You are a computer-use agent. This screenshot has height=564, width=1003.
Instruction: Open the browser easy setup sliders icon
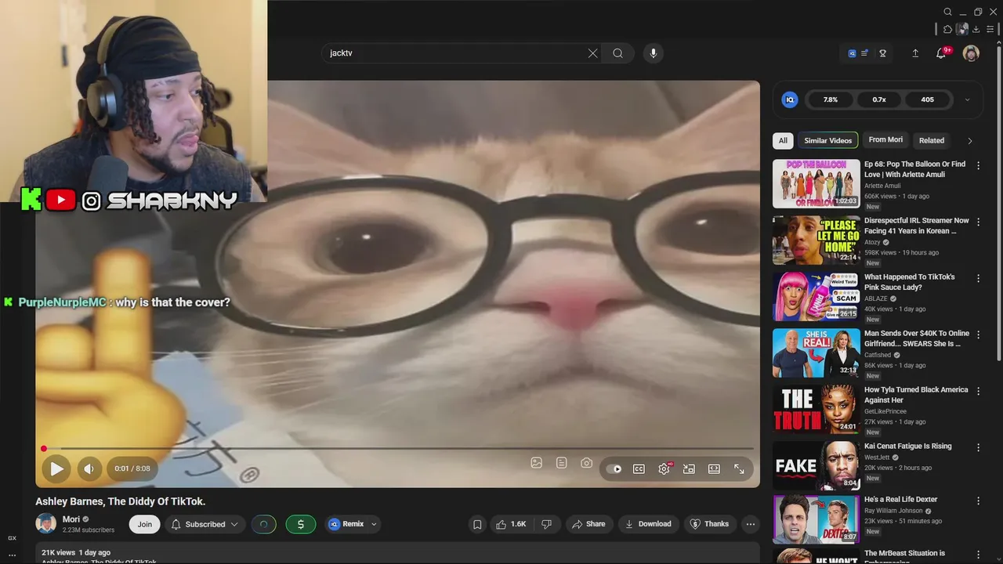pos(990,29)
